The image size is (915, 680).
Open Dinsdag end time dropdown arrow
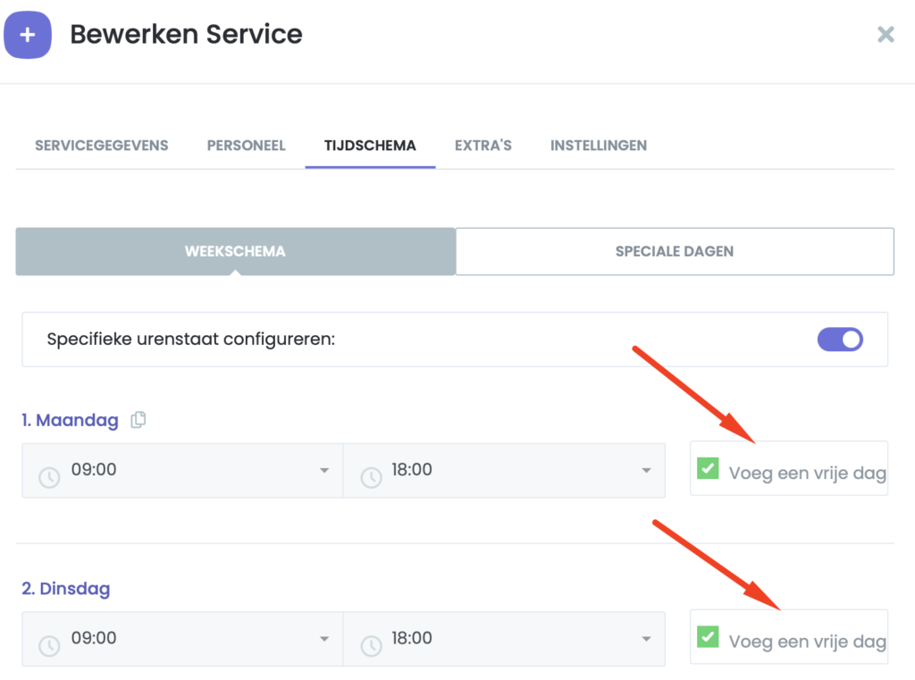(645, 640)
